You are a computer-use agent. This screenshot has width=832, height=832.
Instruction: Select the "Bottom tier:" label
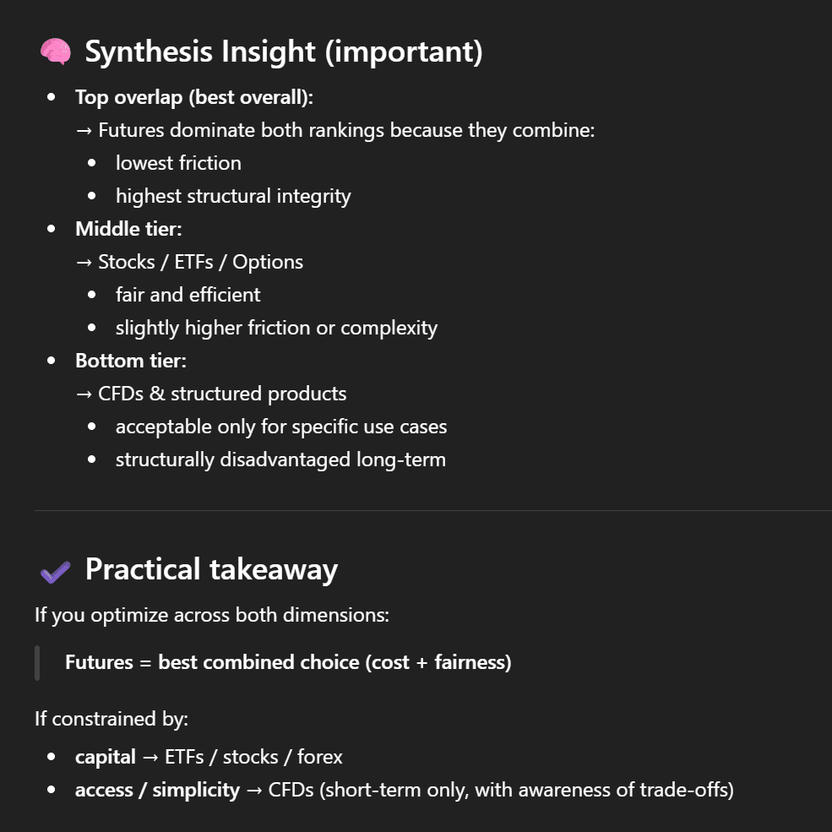pos(131,361)
